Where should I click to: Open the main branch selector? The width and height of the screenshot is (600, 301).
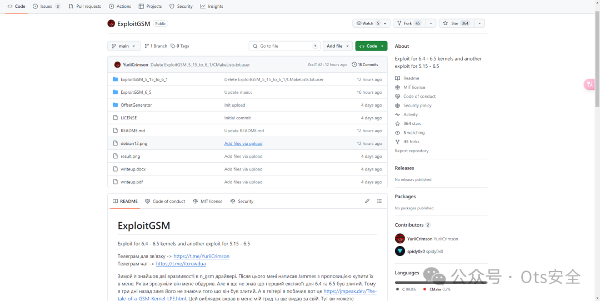(123, 46)
